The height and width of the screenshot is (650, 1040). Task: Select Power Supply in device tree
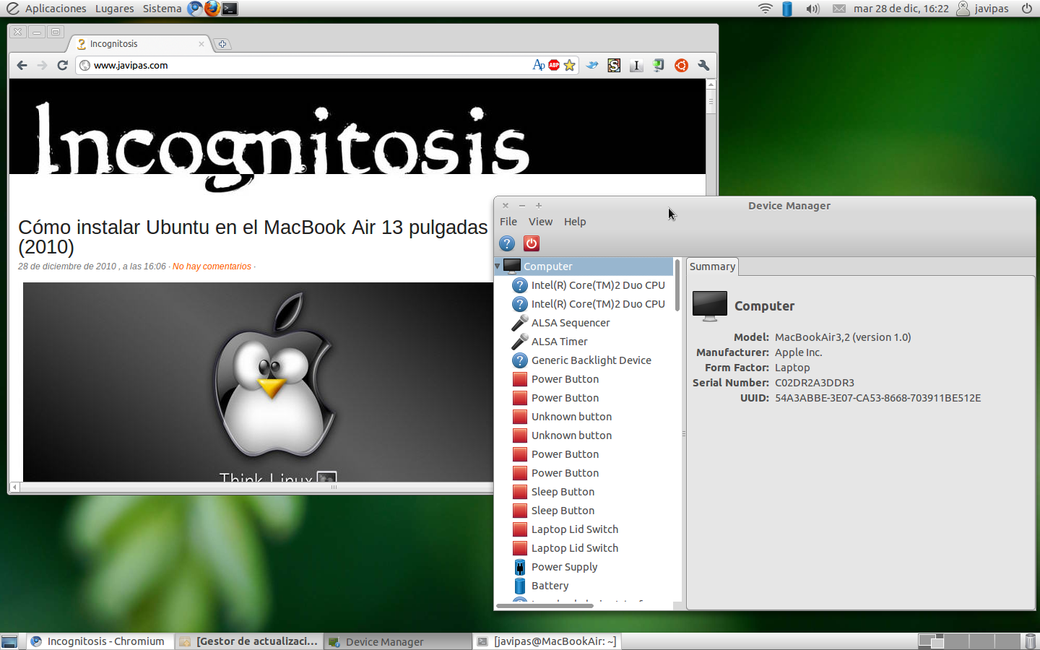point(565,567)
